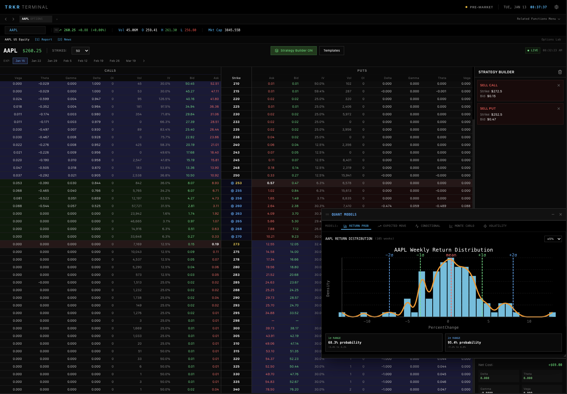Screen dimensions: 567x394
Task: Toggle Strategy Builder ON button
Action: point(294,51)
